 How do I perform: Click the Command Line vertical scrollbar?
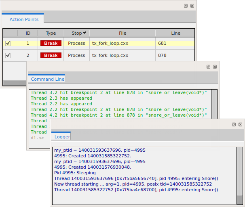(x=214, y=105)
